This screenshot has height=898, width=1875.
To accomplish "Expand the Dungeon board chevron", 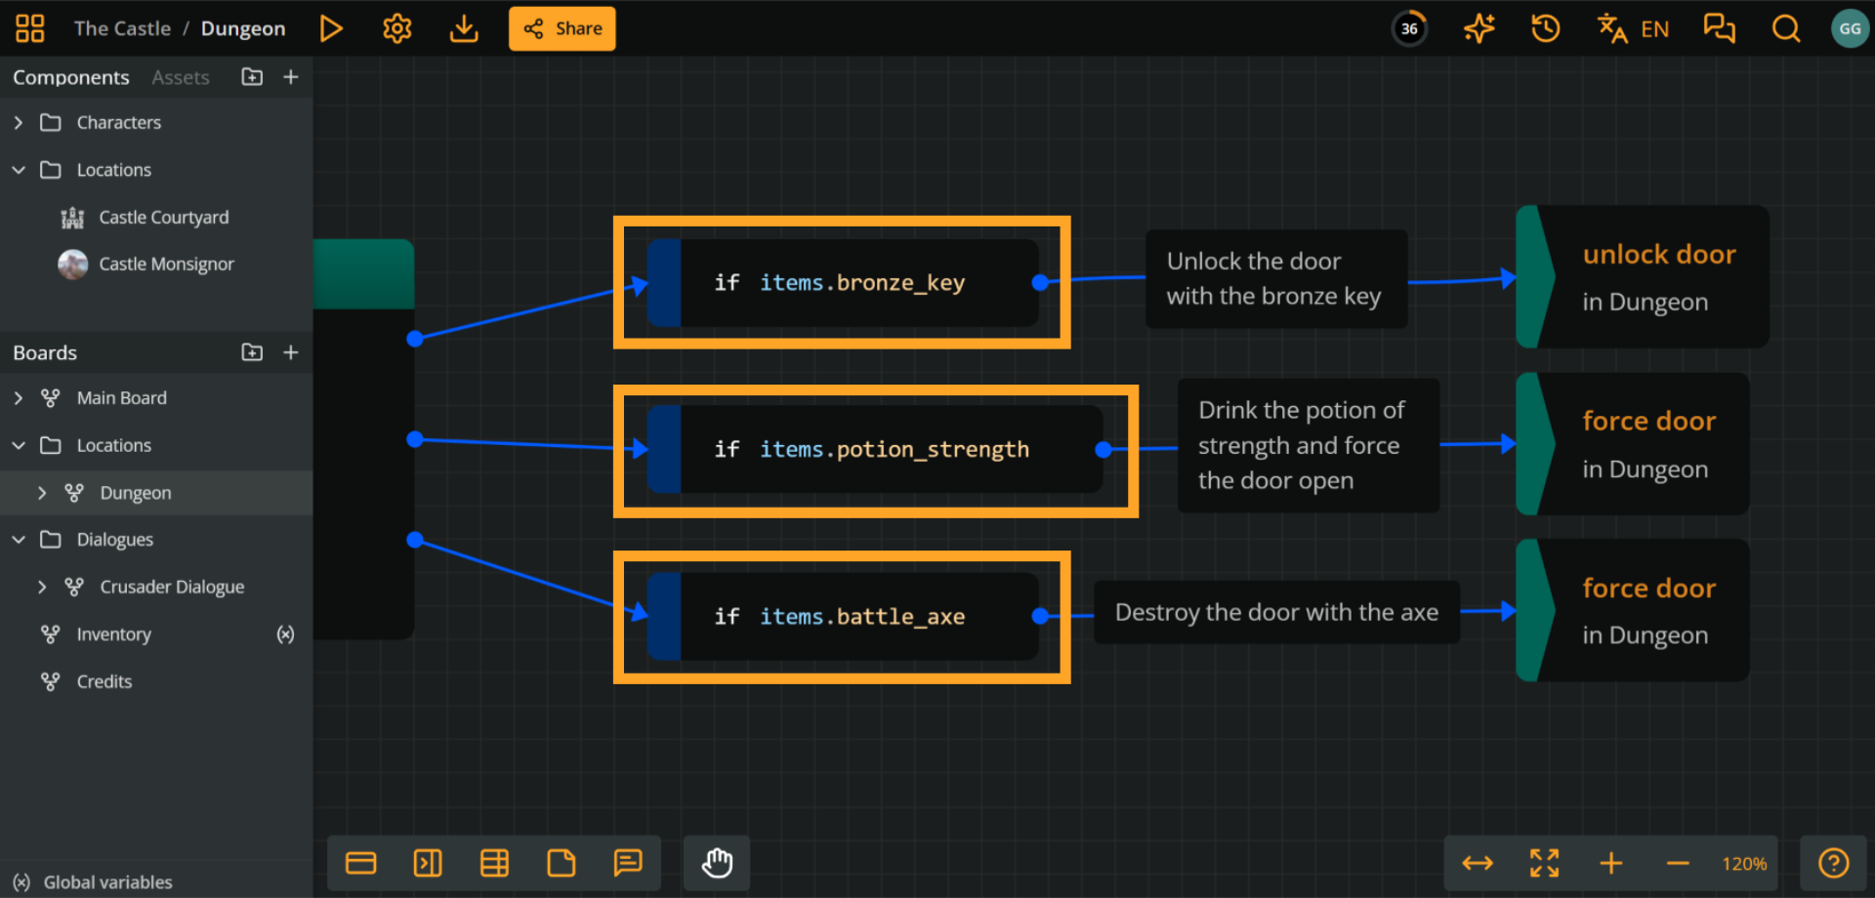I will pyautogui.click(x=42, y=493).
